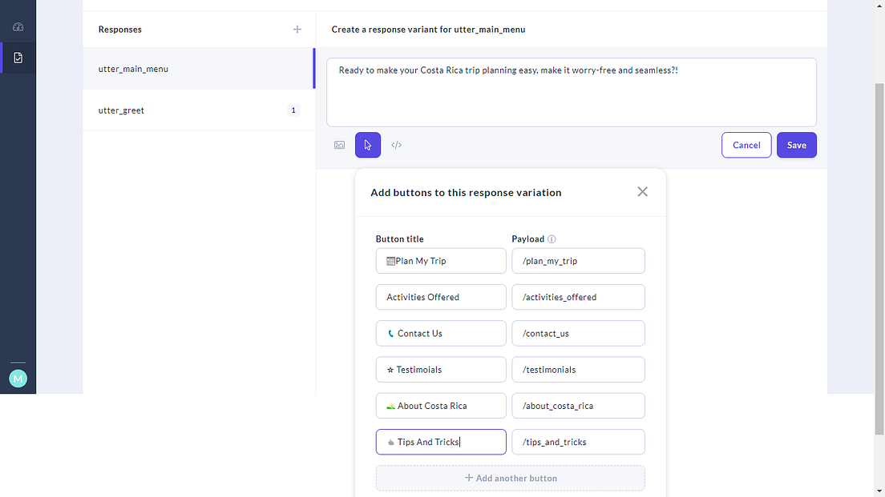The width and height of the screenshot is (885, 497).
Task: Cancel the response variant creation
Action: (x=746, y=145)
